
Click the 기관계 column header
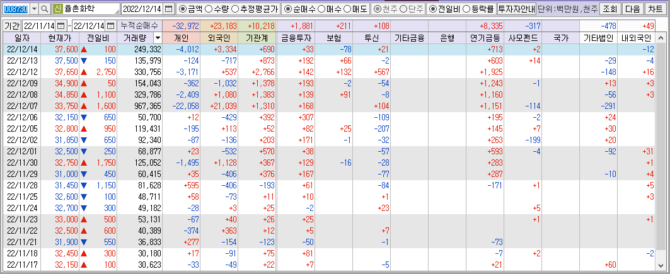258,38
